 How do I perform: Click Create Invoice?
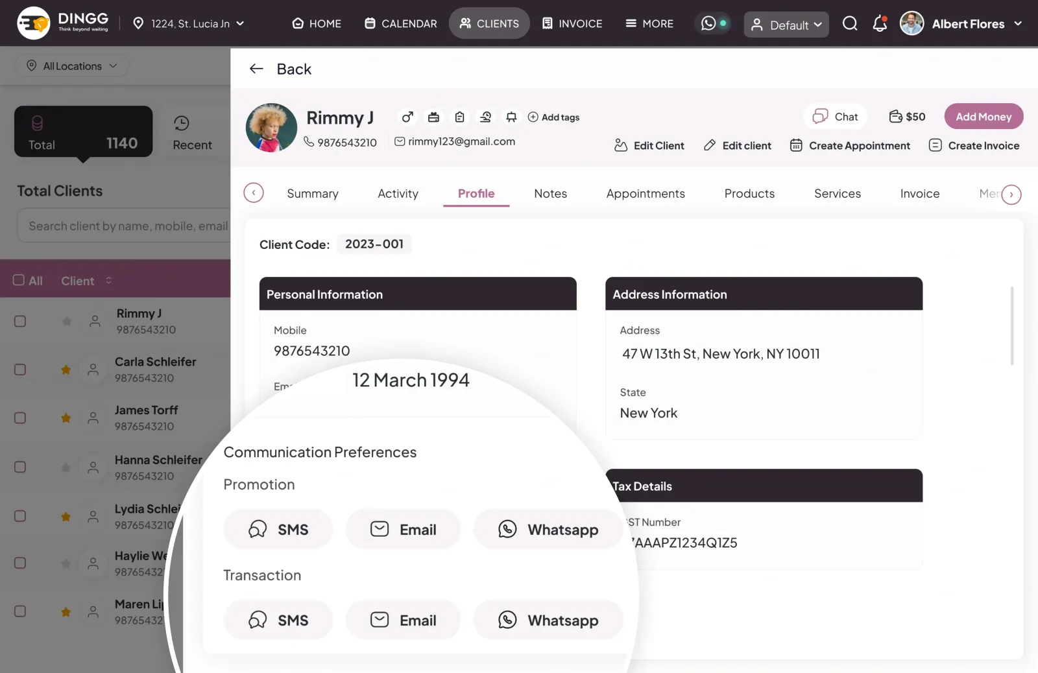[974, 145]
